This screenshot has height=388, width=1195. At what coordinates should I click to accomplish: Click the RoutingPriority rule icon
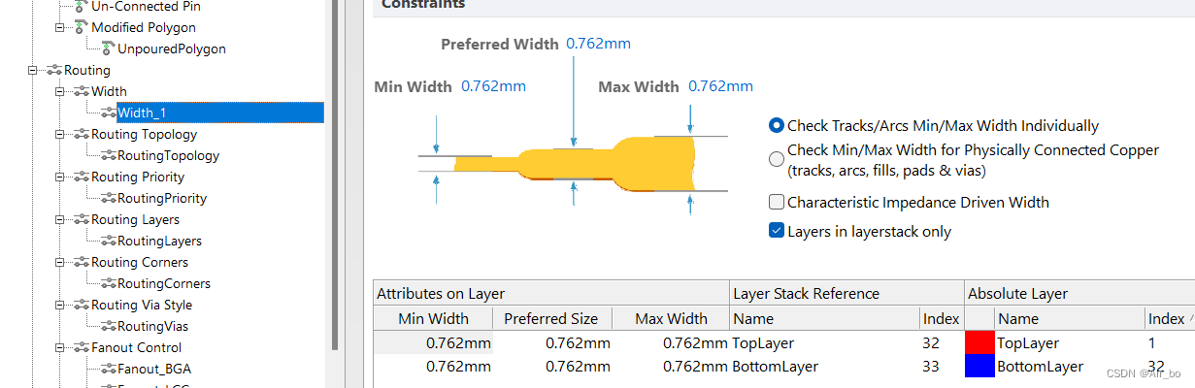pos(107,198)
